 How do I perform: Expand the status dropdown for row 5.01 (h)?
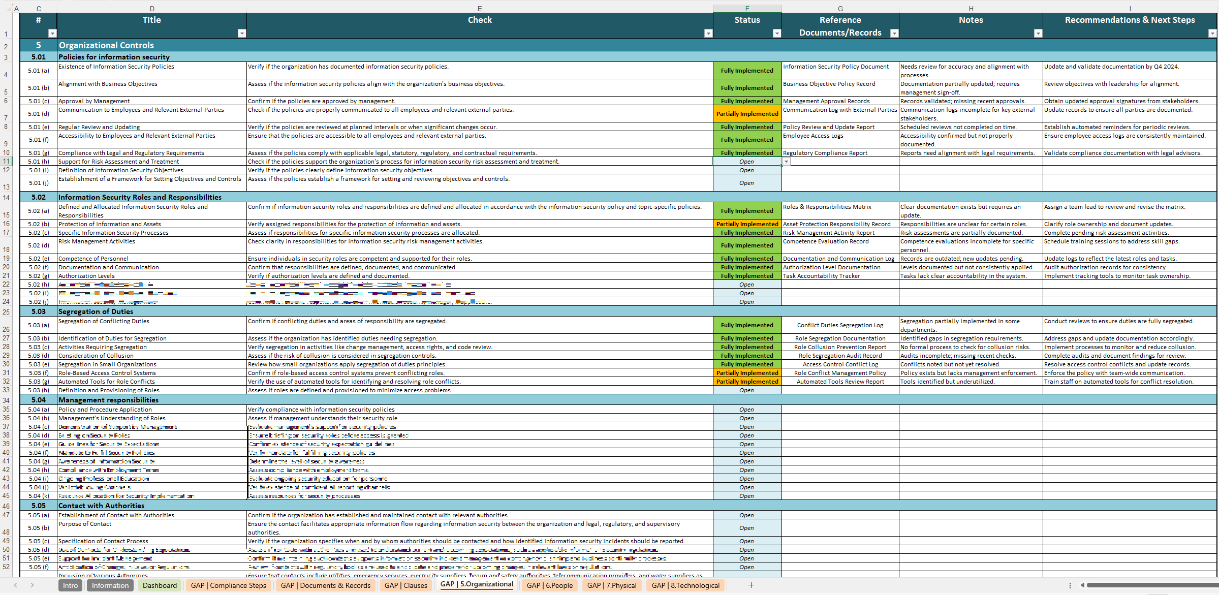(786, 162)
